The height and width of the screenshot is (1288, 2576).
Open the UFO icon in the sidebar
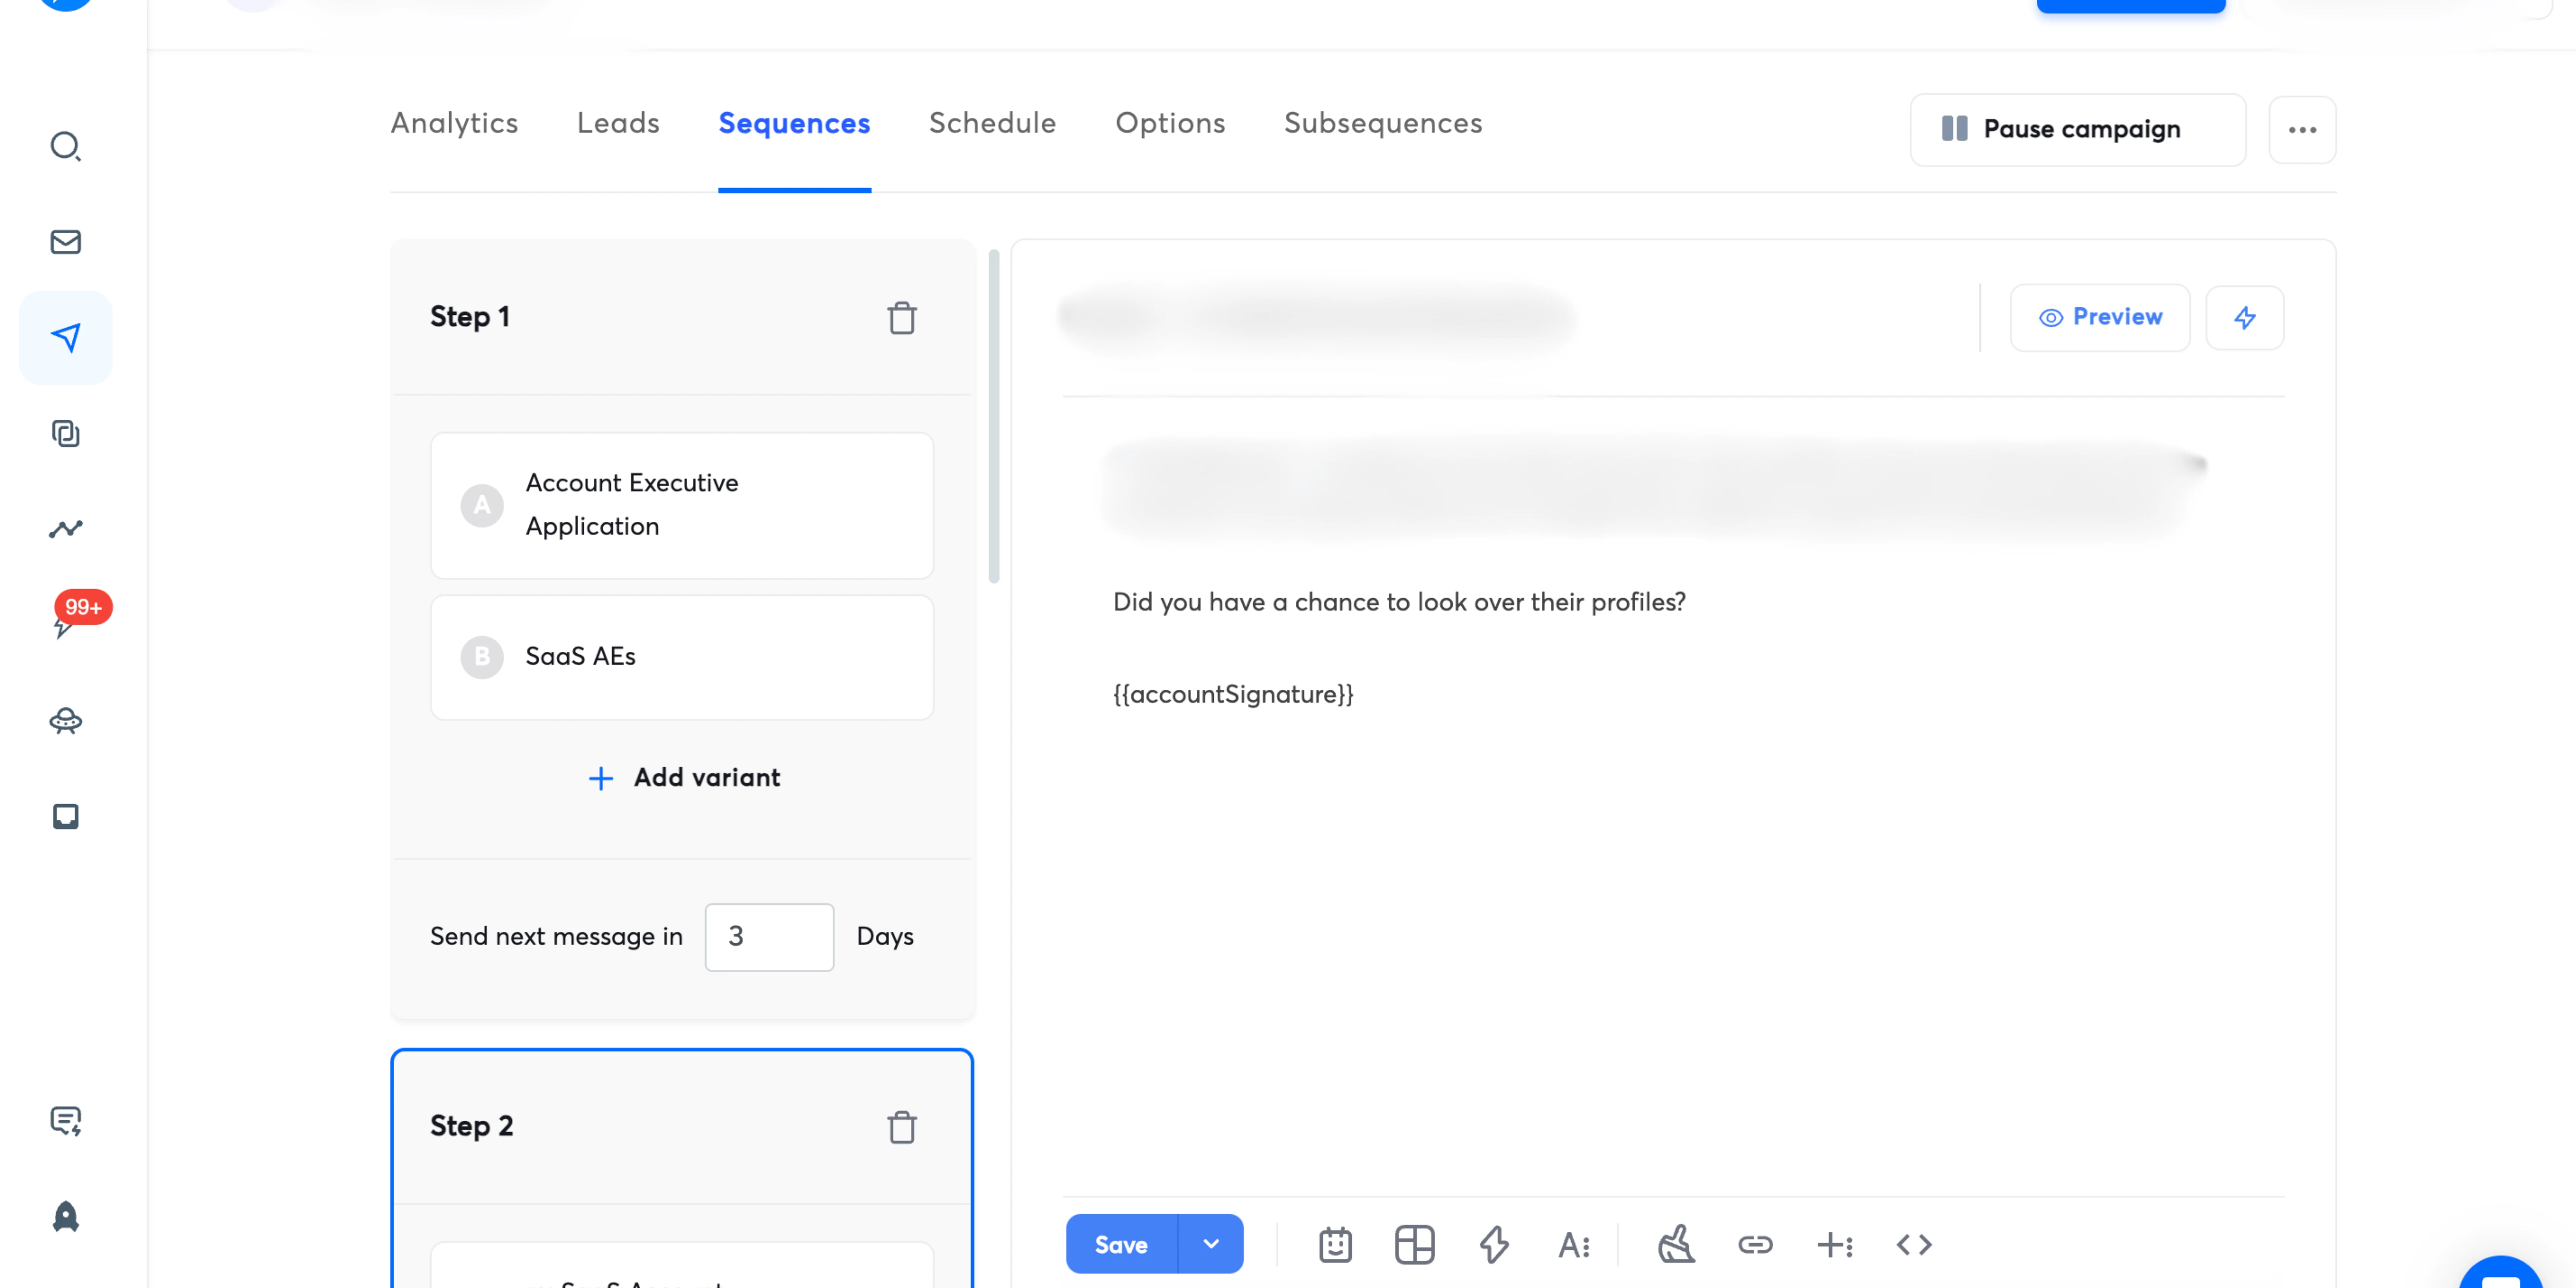(x=66, y=721)
